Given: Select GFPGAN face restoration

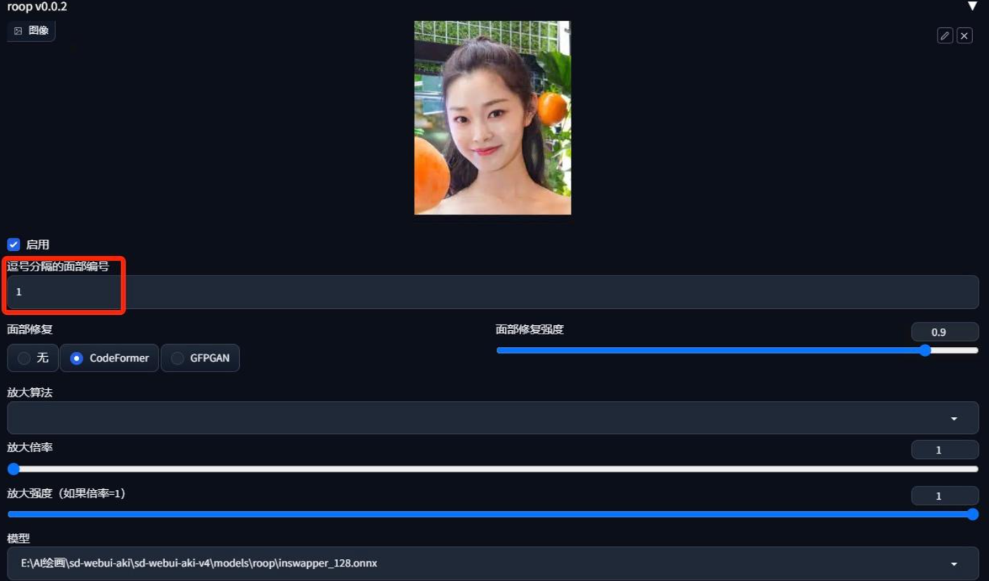Looking at the screenshot, I should [200, 358].
